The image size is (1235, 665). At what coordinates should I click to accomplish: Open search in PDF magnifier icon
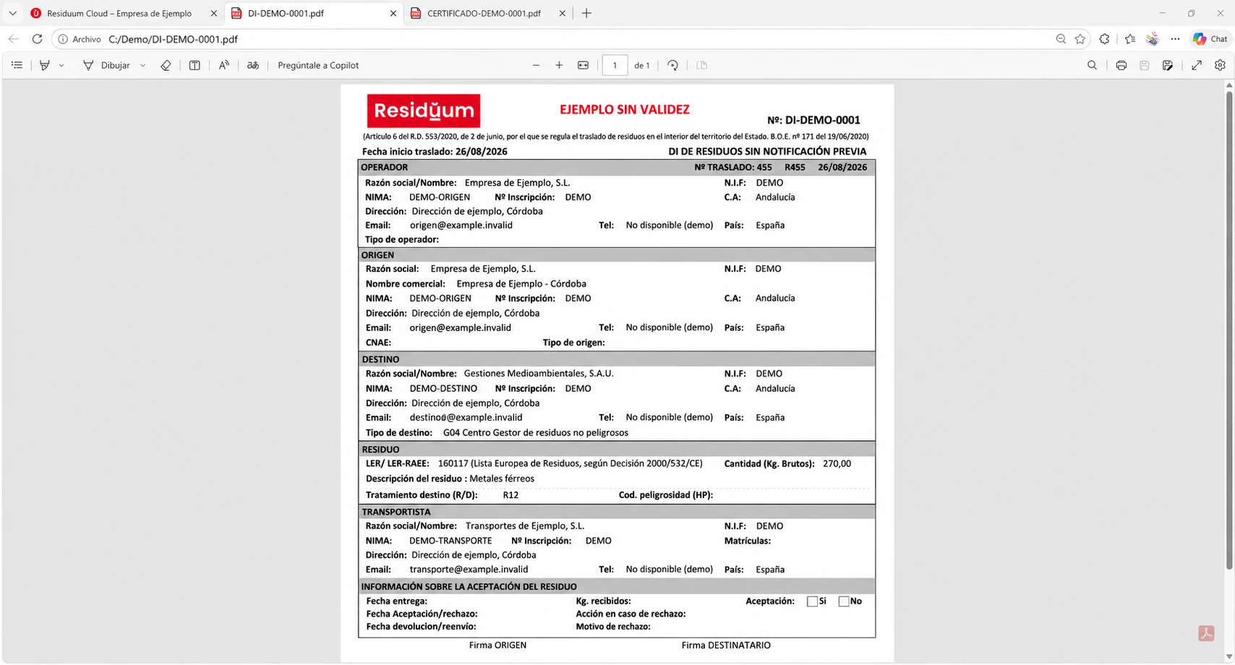[1092, 65]
